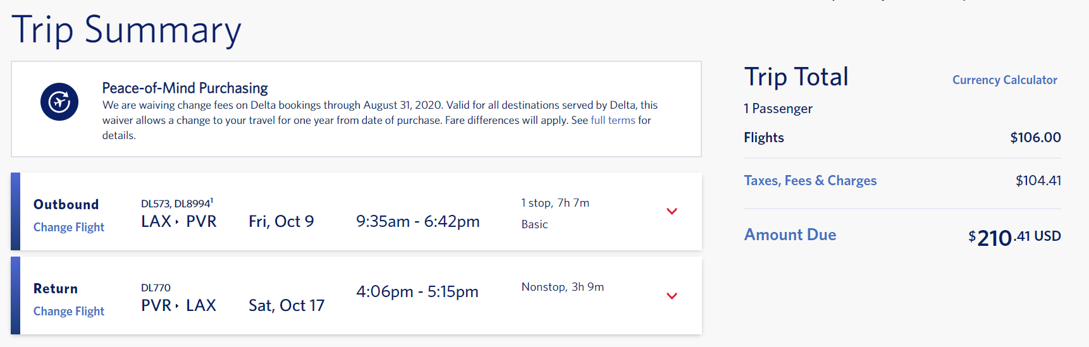Image resolution: width=1089 pixels, height=347 pixels.
Task: Expand the Outbound flight details chevron
Action: tap(672, 211)
